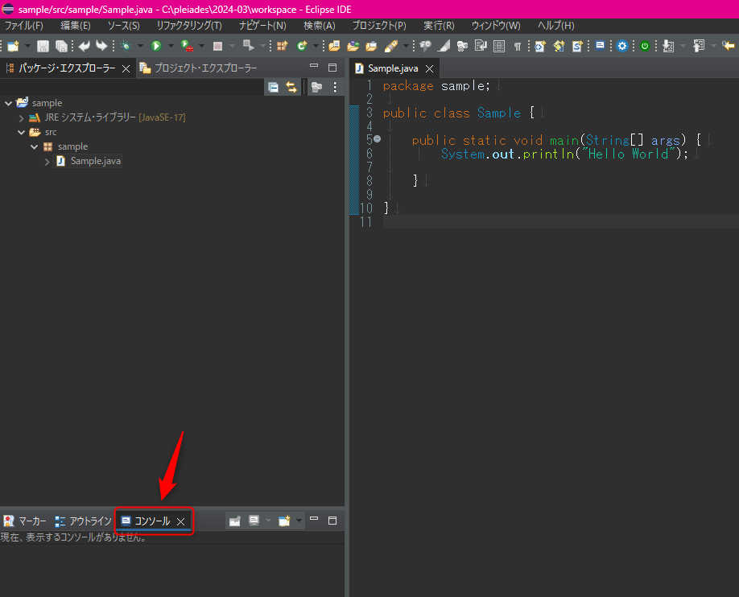This screenshot has width=739, height=597.
Task: Open the Run configurations dropdown arrow
Action: 171,46
